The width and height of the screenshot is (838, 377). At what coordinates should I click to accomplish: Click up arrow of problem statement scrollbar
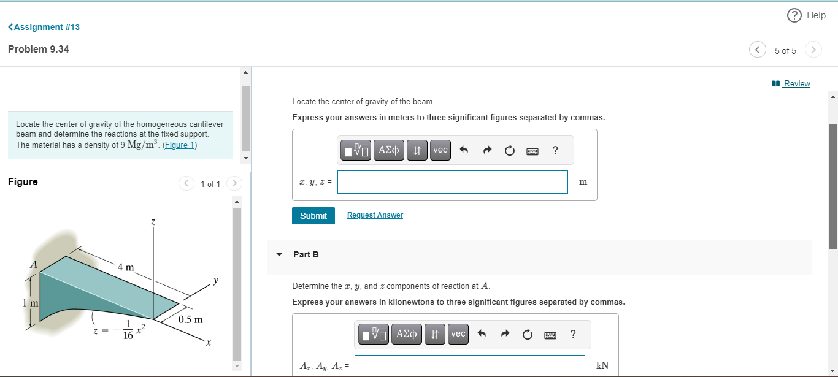(246, 73)
